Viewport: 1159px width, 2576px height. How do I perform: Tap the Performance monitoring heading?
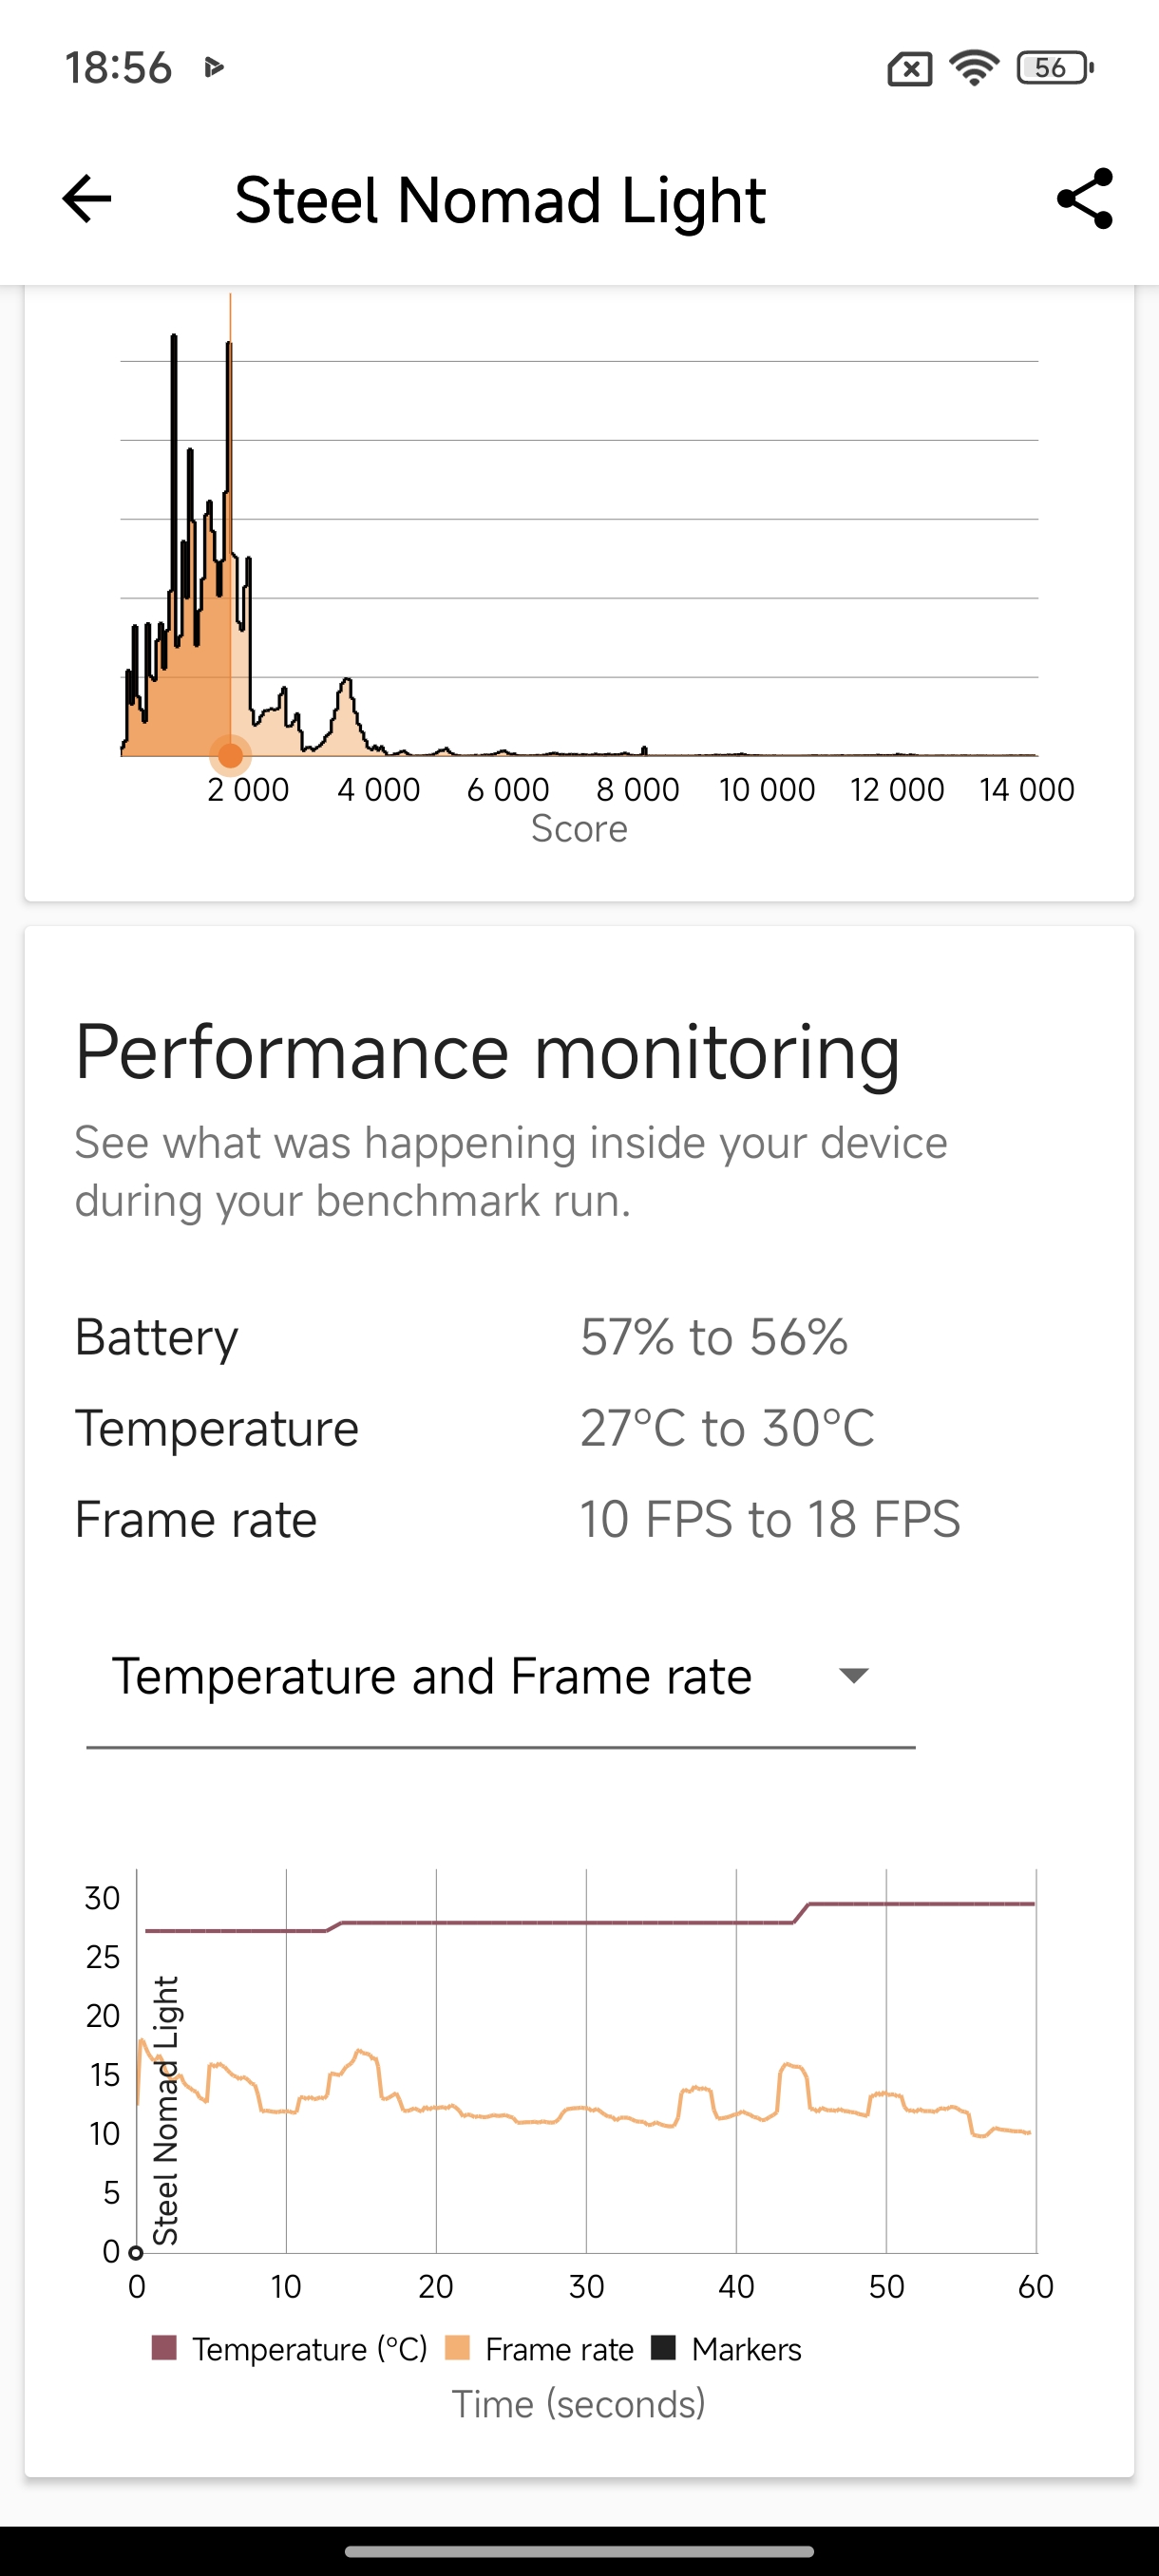click(x=487, y=1052)
